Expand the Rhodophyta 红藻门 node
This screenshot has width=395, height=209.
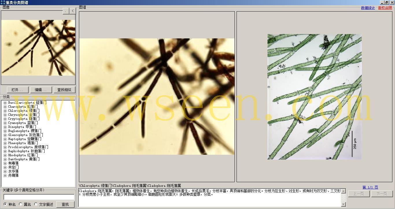5,155
